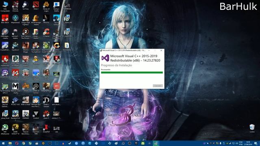Click the Visual Studio logo in installer
The width and height of the screenshot is (260, 146).
tap(105, 58)
